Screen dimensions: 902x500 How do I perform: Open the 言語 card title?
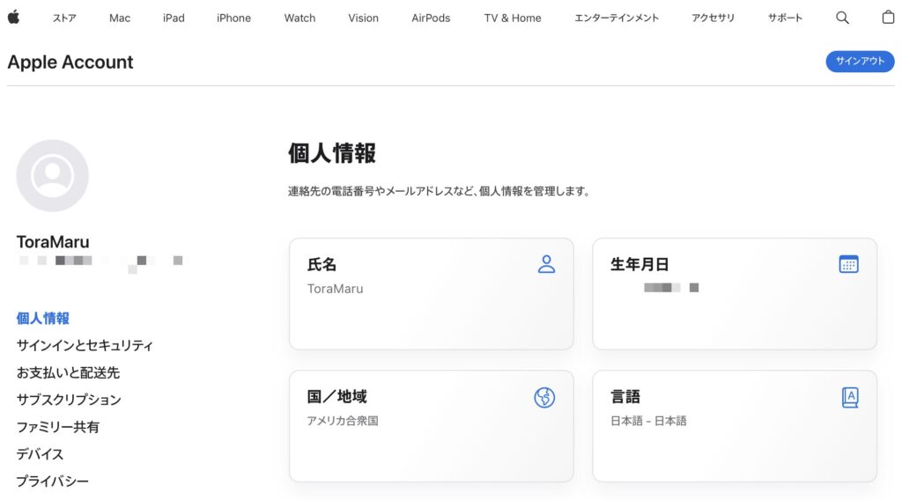[x=625, y=396]
